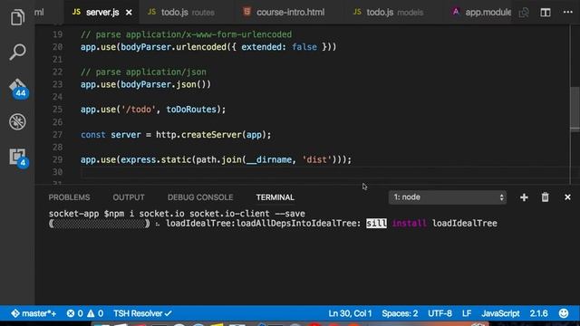
Task: Click the feedback smiley icon
Action: [x=564, y=313]
